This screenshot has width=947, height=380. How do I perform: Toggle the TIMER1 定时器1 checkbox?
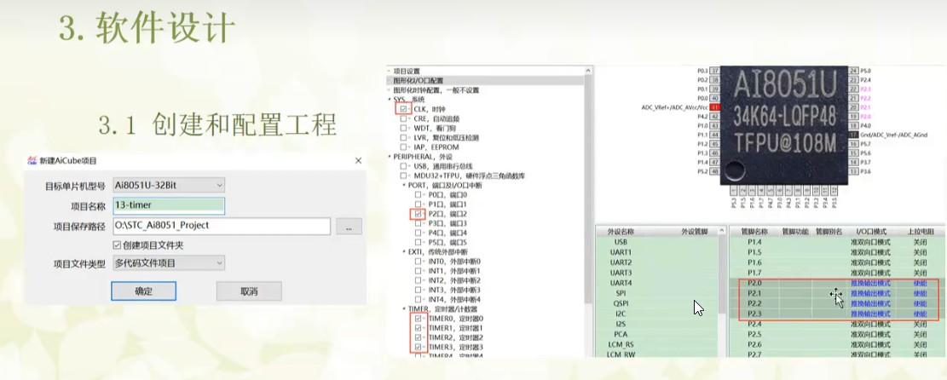(418, 328)
